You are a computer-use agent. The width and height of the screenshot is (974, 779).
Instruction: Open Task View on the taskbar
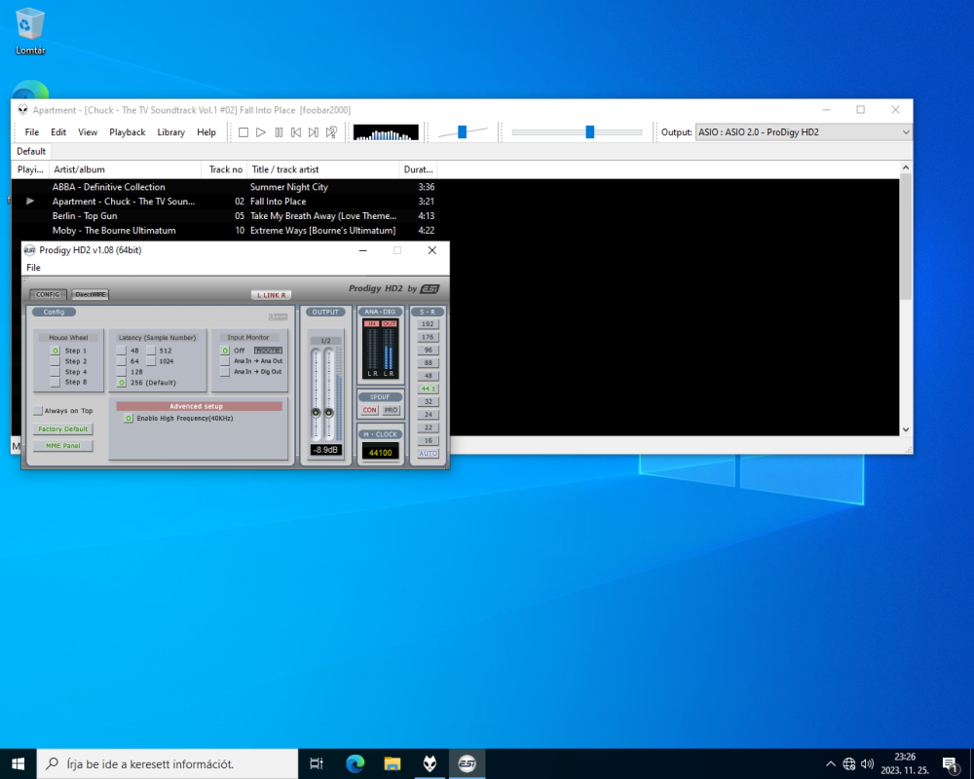coord(317,763)
